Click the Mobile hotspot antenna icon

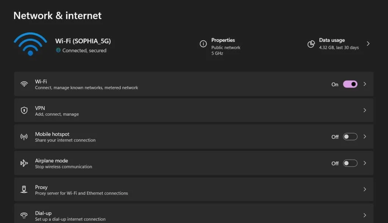(x=24, y=137)
